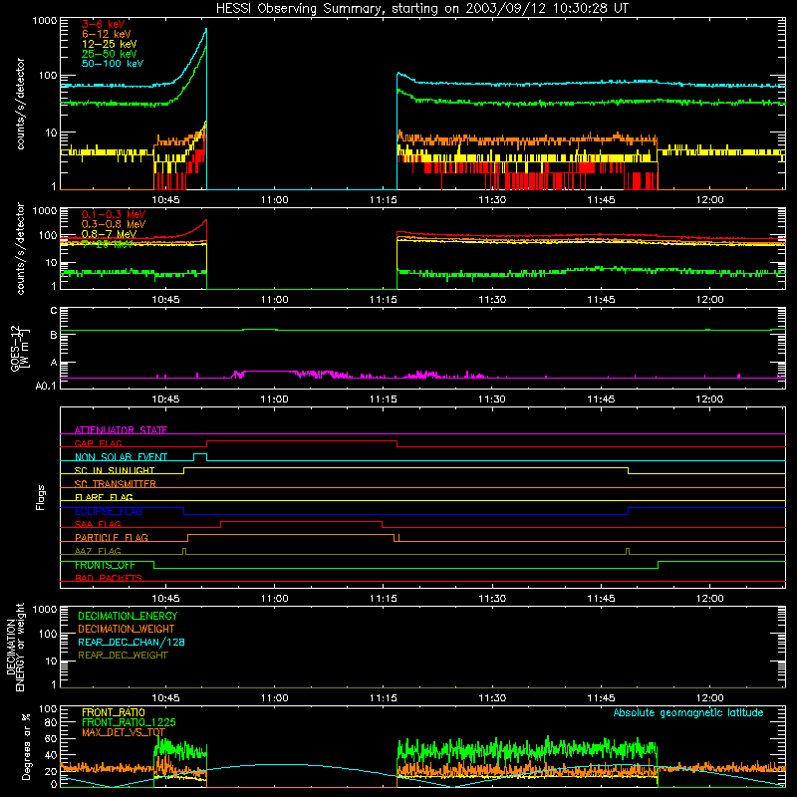Image resolution: width=797 pixels, height=797 pixels.
Task: Select the ECLIPSE_FLAG label
Action: [109, 511]
